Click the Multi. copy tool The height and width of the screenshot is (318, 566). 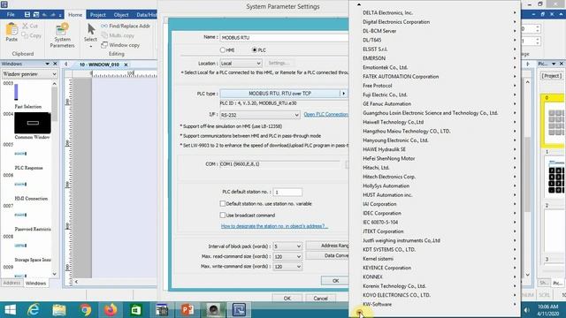(118, 35)
